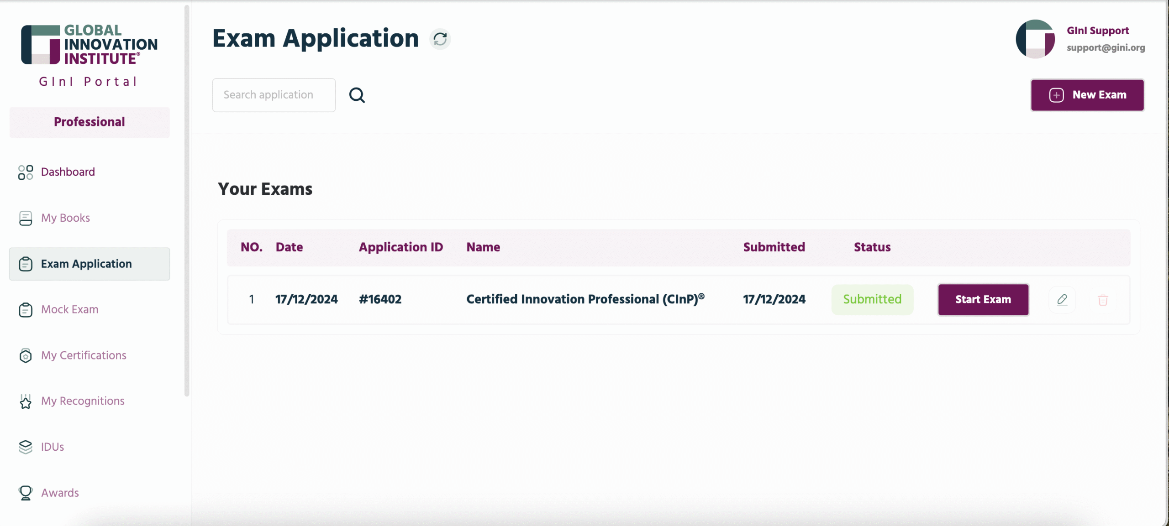1169x526 pixels.
Task: Click the Start Exam button
Action: [x=983, y=300]
